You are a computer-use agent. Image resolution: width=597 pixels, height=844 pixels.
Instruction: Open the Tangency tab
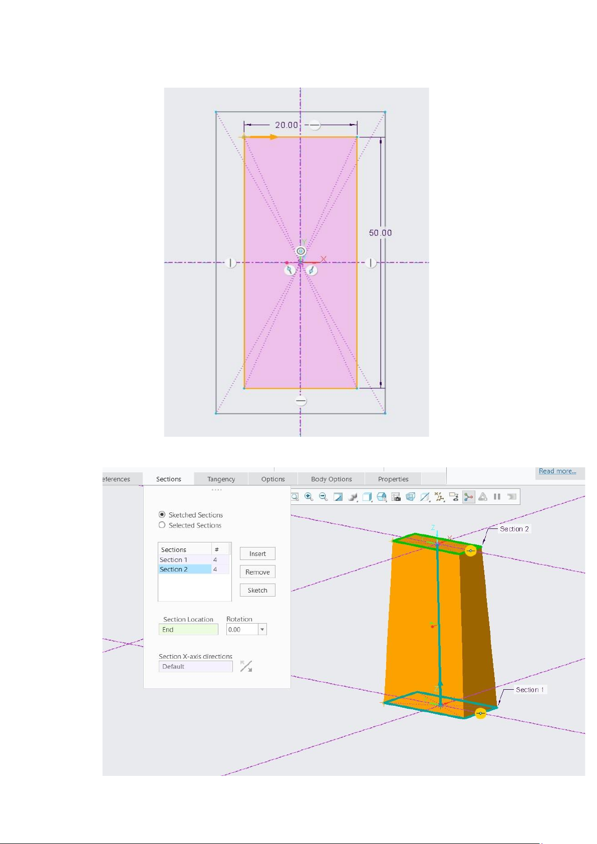221,479
